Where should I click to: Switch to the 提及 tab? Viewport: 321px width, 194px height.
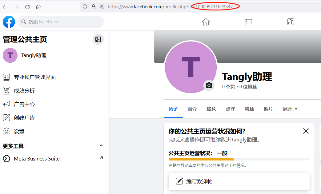tap(211, 109)
